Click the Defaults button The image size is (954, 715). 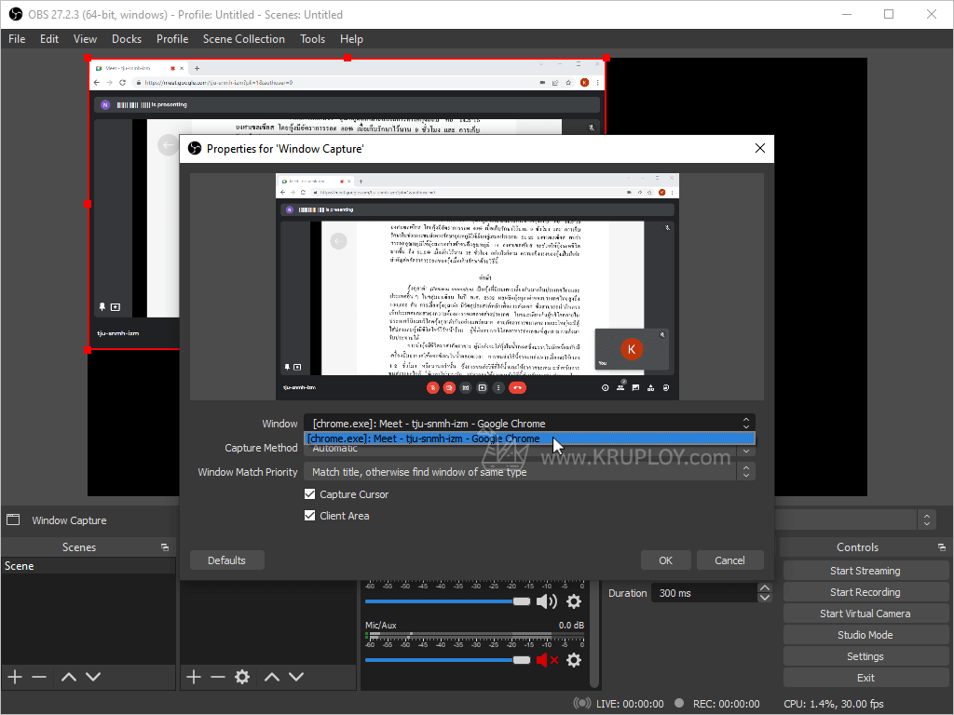(x=227, y=560)
